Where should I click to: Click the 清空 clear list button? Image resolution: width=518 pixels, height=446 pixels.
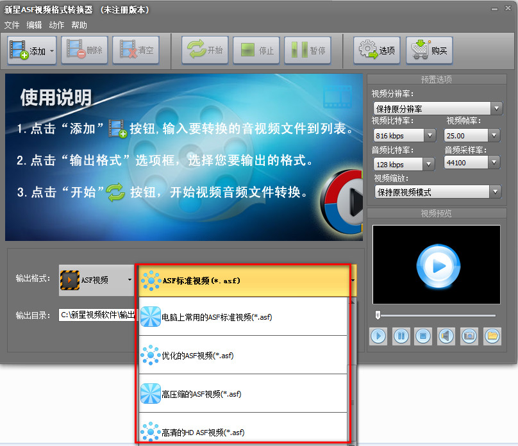136,50
